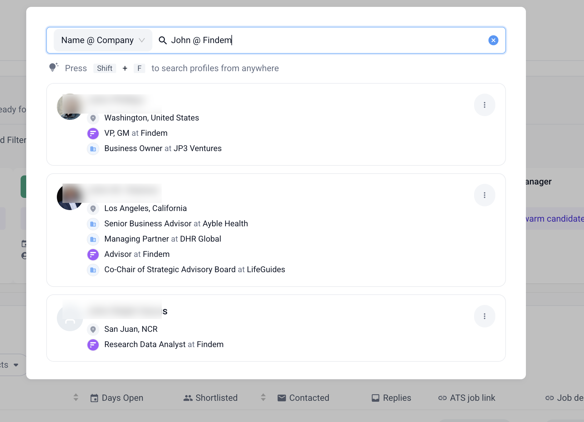Click the Shift key hint badge
The width and height of the screenshot is (584, 422).
click(105, 68)
